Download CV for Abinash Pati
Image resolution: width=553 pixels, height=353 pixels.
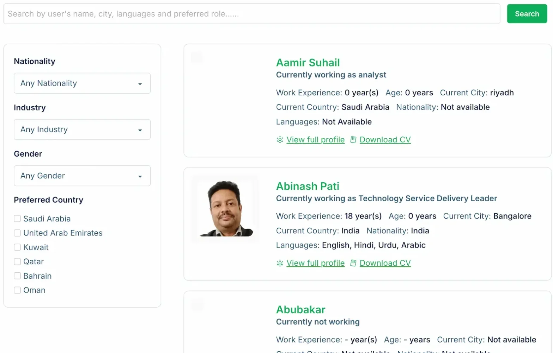click(385, 263)
